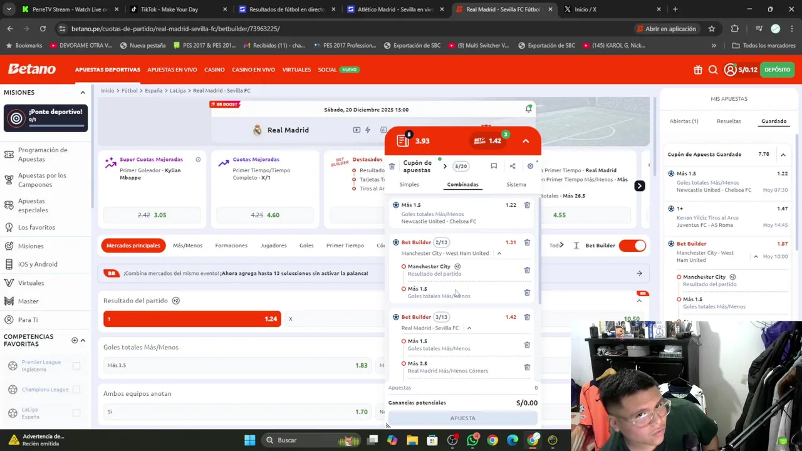Viewport: 802px width, 451px height.
Task: Open Casino in top menu
Action: click(x=214, y=70)
